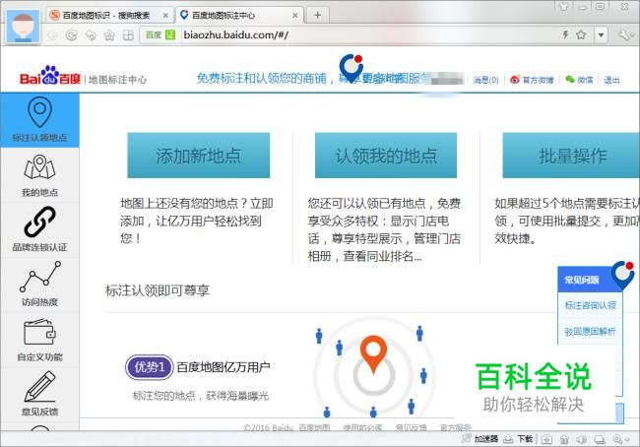Open 品牌连锁认证 chain-link icon
The width and height of the screenshot is (640, 447).
tap(39, 222)
